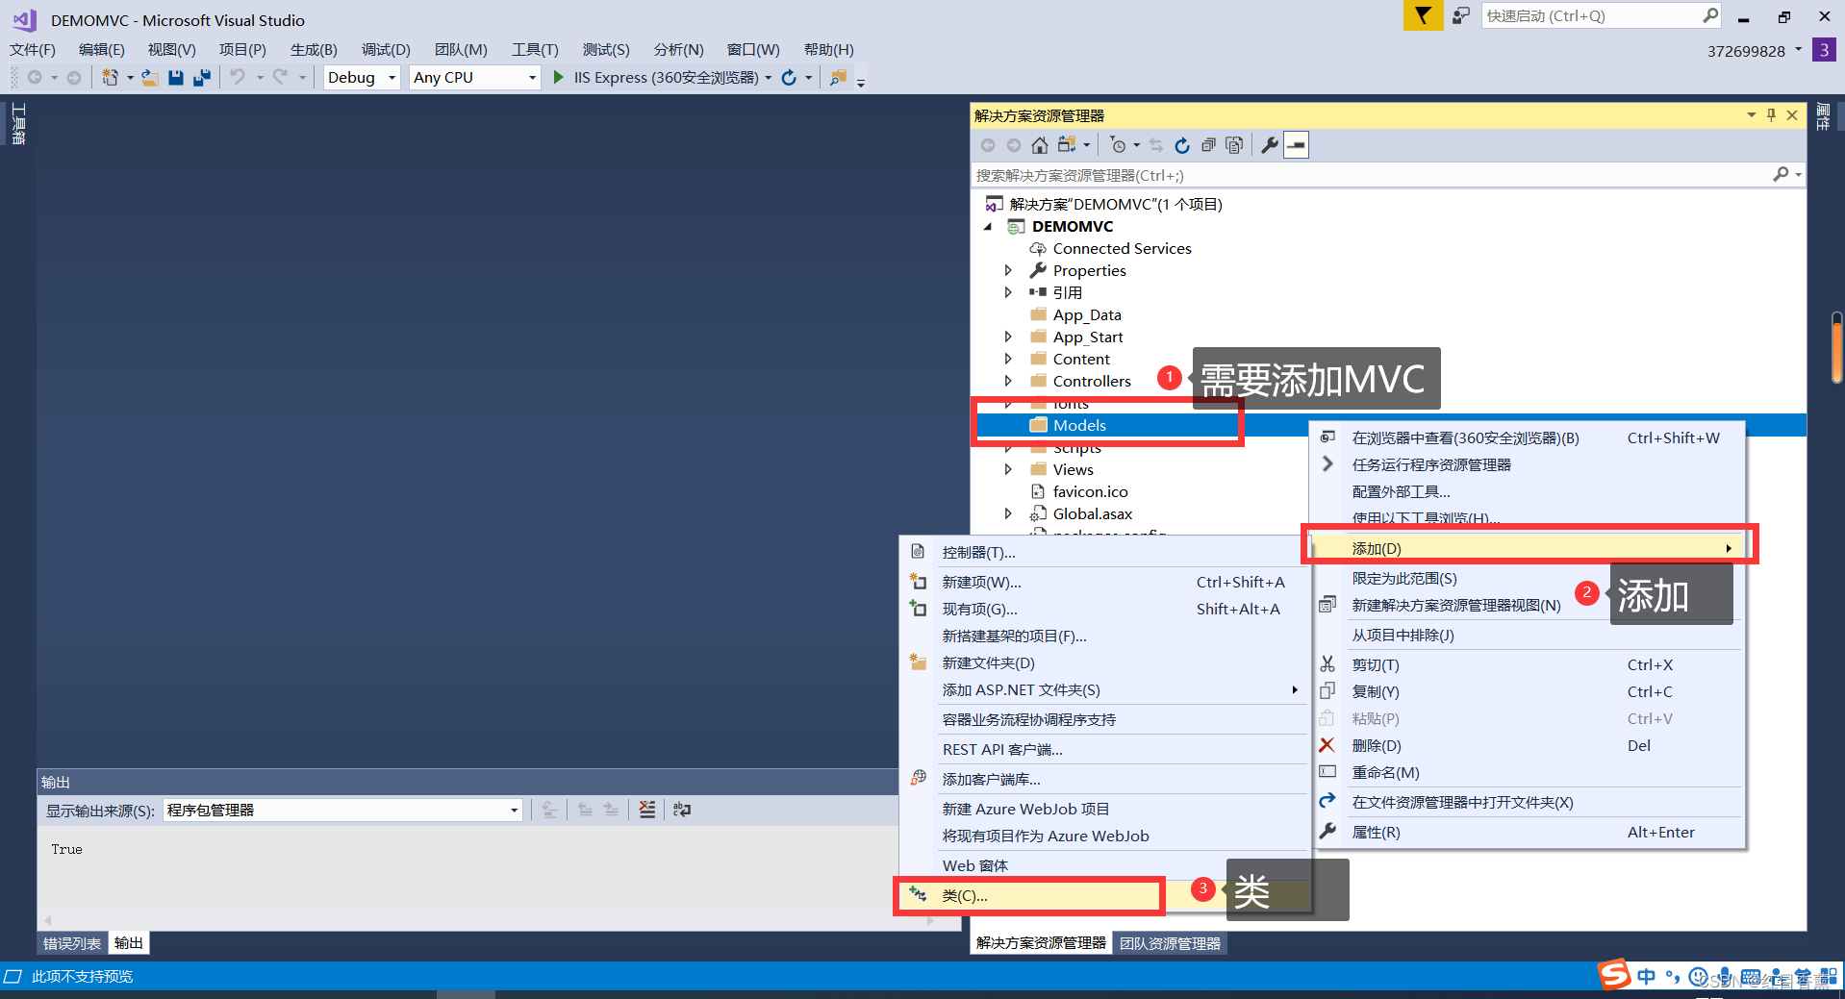Image resolution: width=1845 pixels, height=999 pixels.
Task: Choose 控制器(T)... from the submenu
Action: (1104, 552)
